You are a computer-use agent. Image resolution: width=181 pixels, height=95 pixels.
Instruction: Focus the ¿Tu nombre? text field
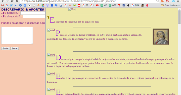[33, 13]
